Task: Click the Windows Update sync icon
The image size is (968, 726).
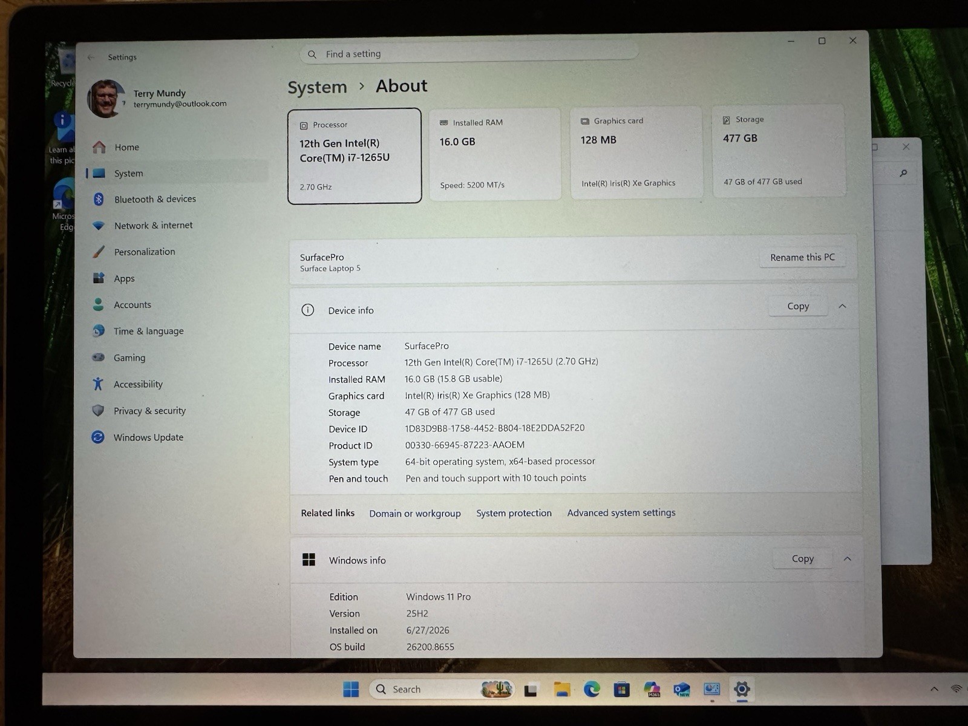Action: [x=97, y=437]
